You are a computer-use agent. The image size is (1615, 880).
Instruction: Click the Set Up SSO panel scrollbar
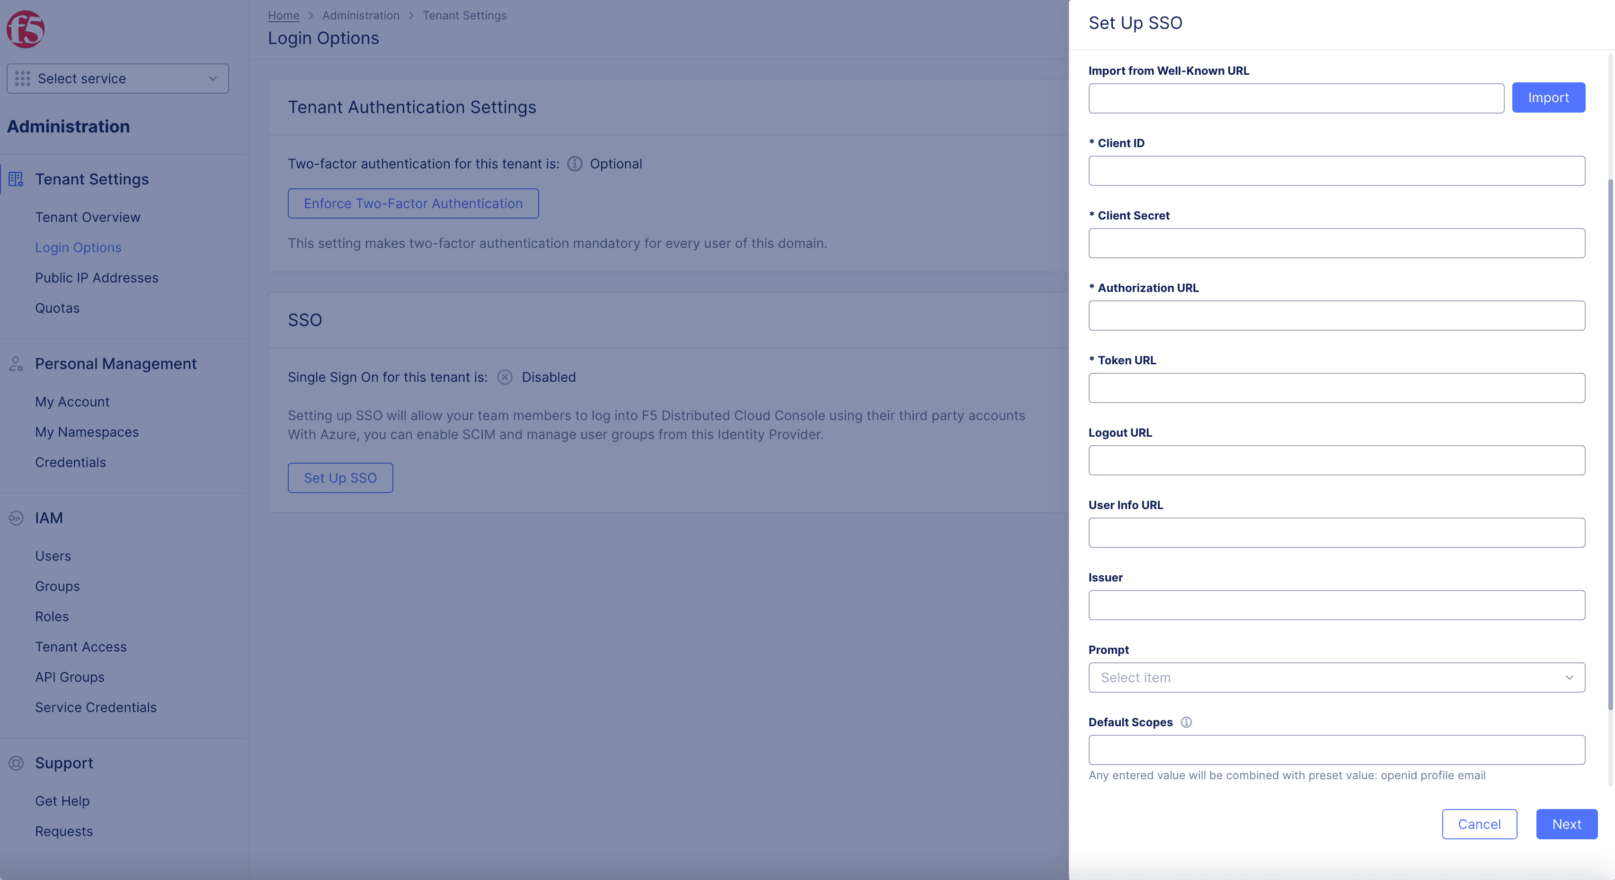click(x=1610, y=445)
